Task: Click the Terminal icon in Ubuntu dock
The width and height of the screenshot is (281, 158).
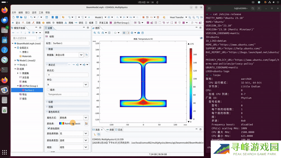Action: click(5, 70)
